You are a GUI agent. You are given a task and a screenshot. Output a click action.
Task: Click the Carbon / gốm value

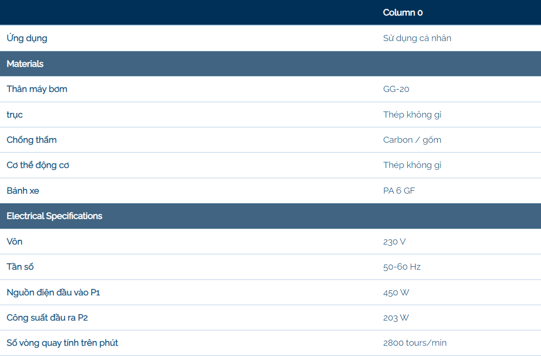point(412,140)
